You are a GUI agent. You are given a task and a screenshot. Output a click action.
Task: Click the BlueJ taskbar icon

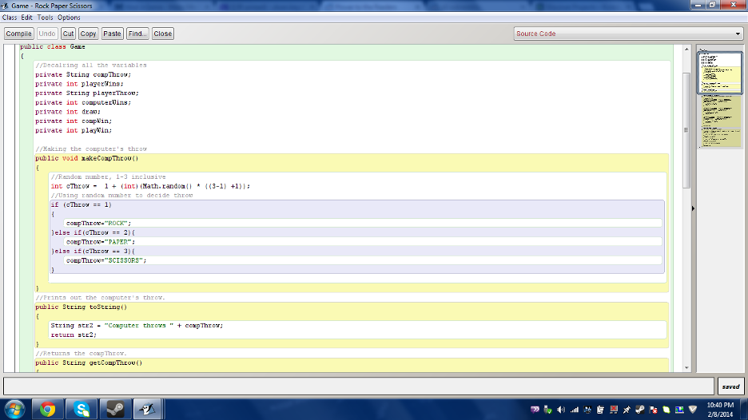[149, 409]
